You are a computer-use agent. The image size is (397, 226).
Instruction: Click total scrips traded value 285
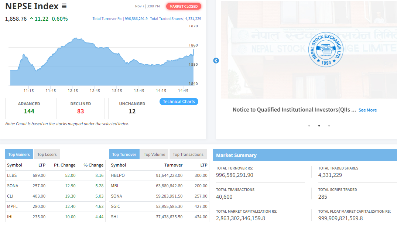[322, 197]
